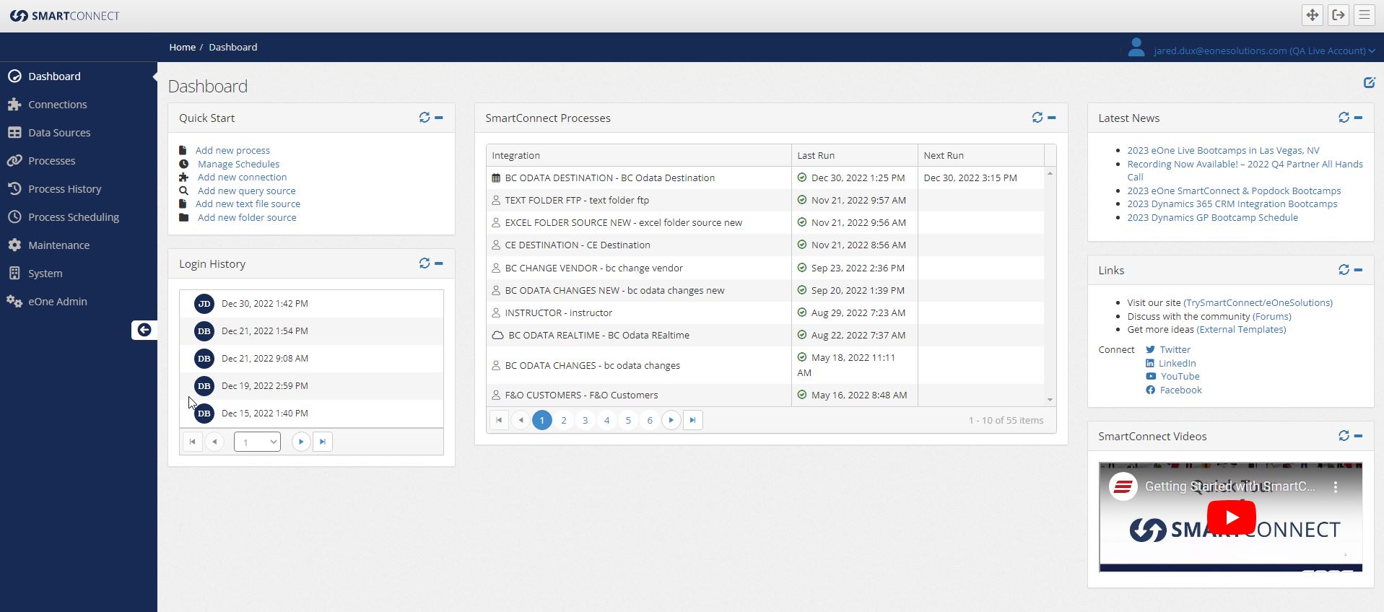Click the move/fullscreen arrows icon in header
This screenshot has width=1384, height=612.
pos(1313,15)
